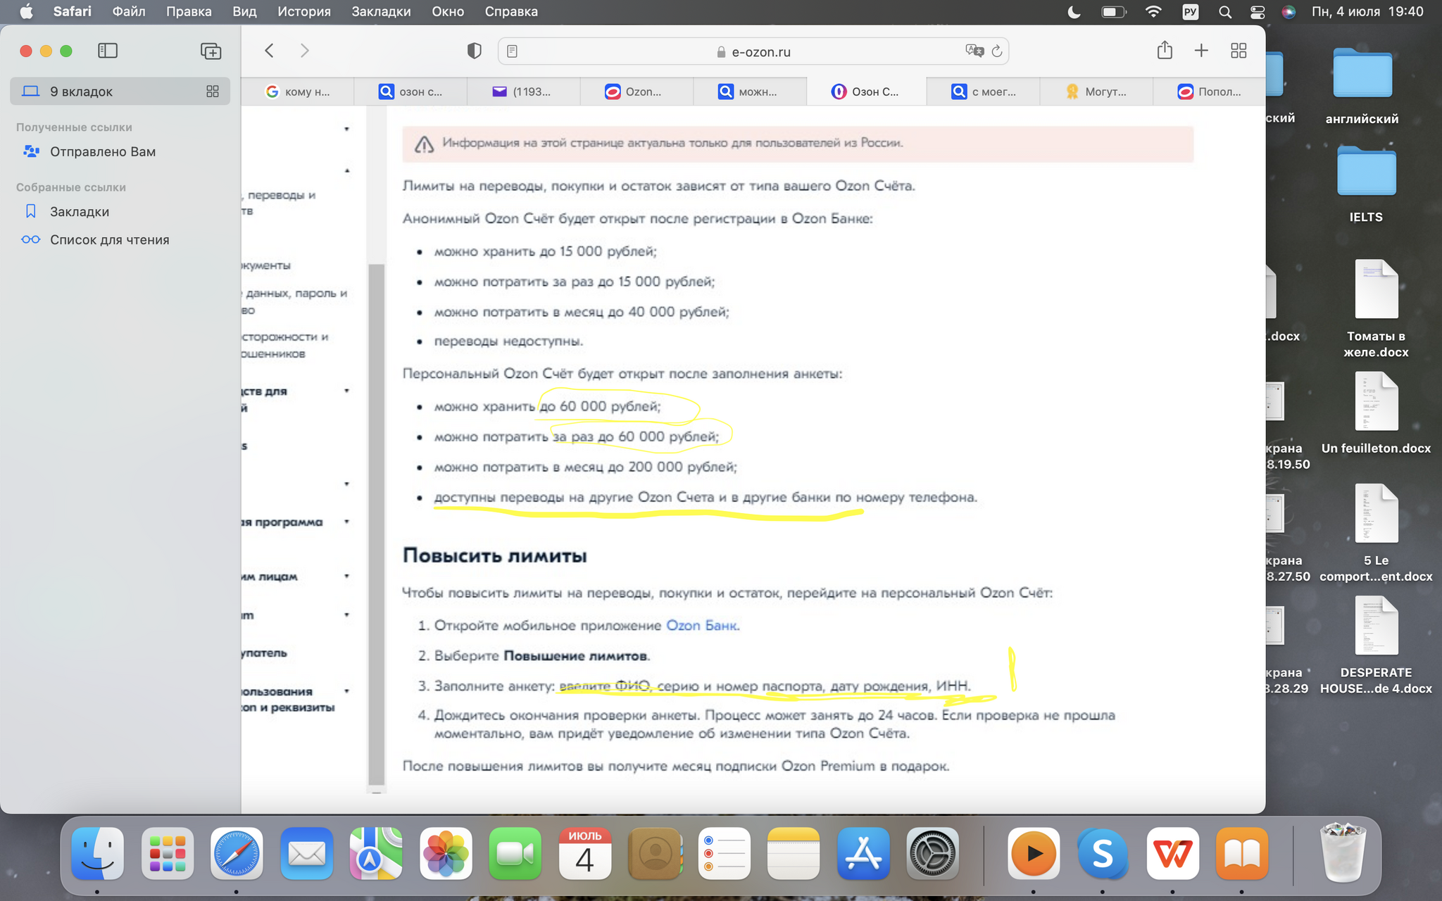Show Reader view icon in address bar
Image resolution: width=1442 pixels, height=901 pixels.
pyautogui.click(x=513, y=51)
